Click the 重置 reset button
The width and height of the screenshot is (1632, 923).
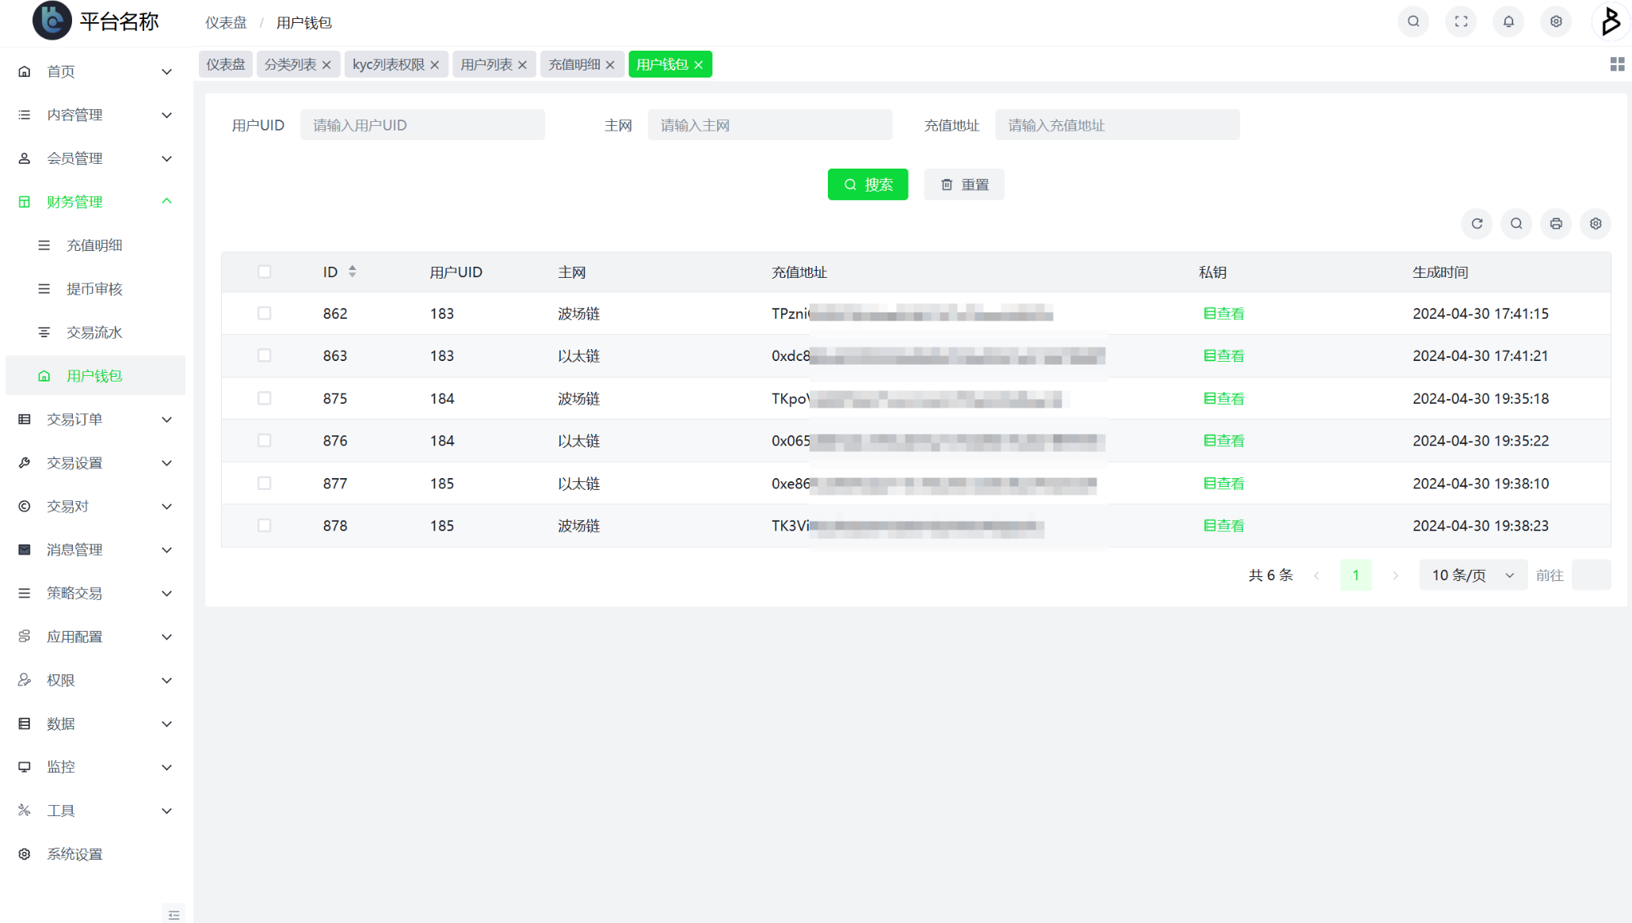[964, 184]
